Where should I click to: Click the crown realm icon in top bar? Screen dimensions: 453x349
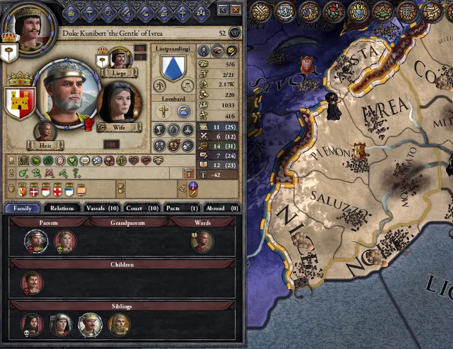pos(71,13)
